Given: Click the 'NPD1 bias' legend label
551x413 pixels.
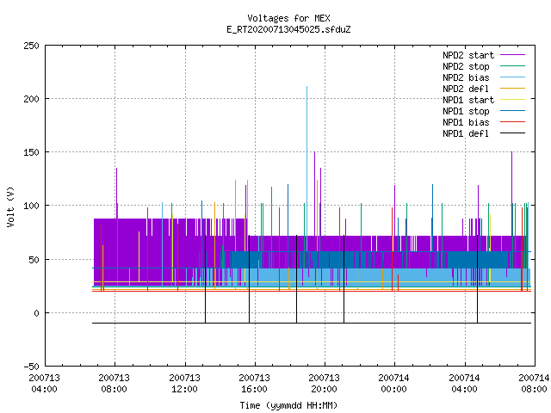Looking at the screenshot, I should [466, 122].
